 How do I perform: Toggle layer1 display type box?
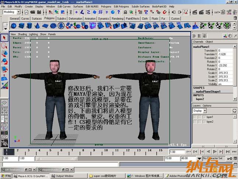(x=199, y=117)
